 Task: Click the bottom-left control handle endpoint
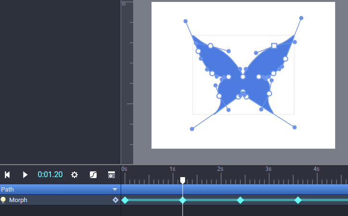[192, 129]
